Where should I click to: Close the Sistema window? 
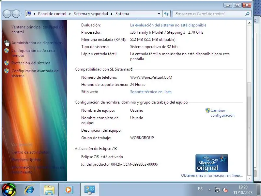click(x=247, y=5)
